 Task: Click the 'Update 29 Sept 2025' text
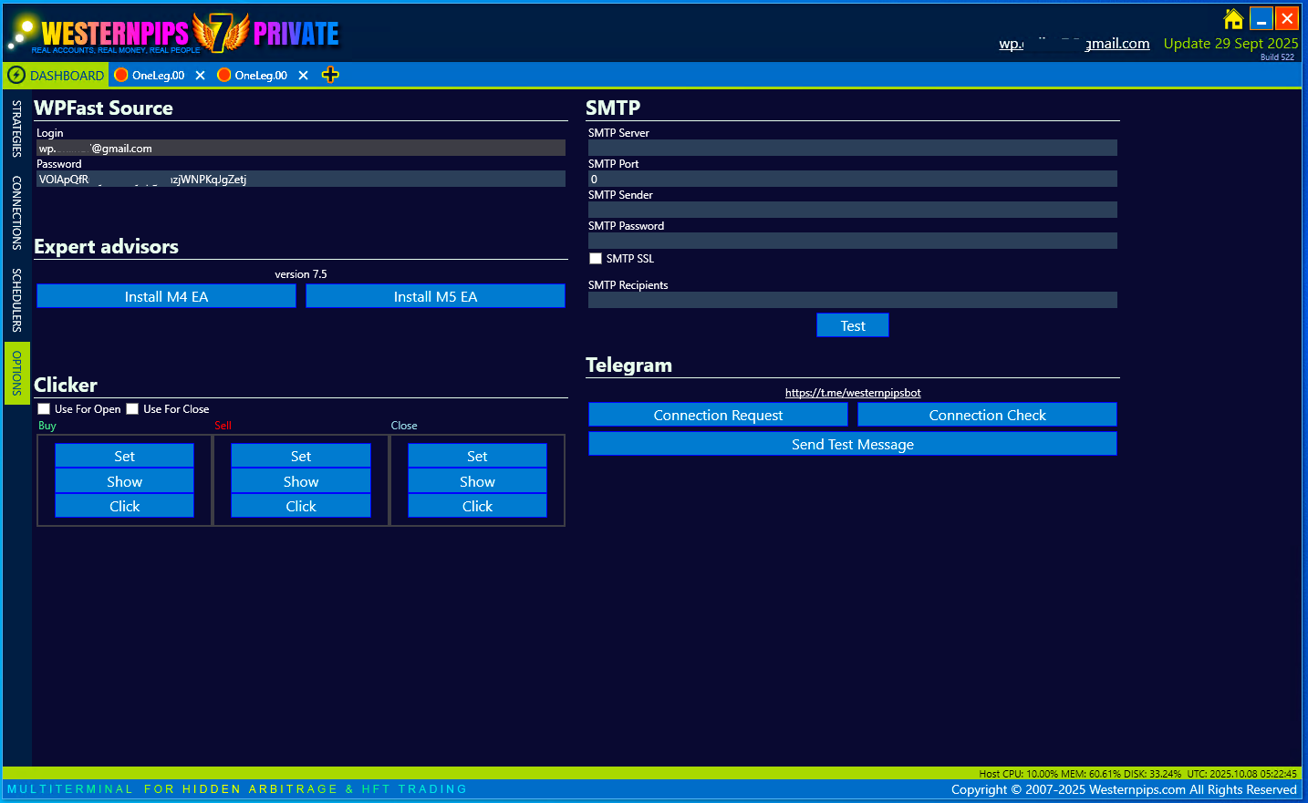pos(1230,43)
